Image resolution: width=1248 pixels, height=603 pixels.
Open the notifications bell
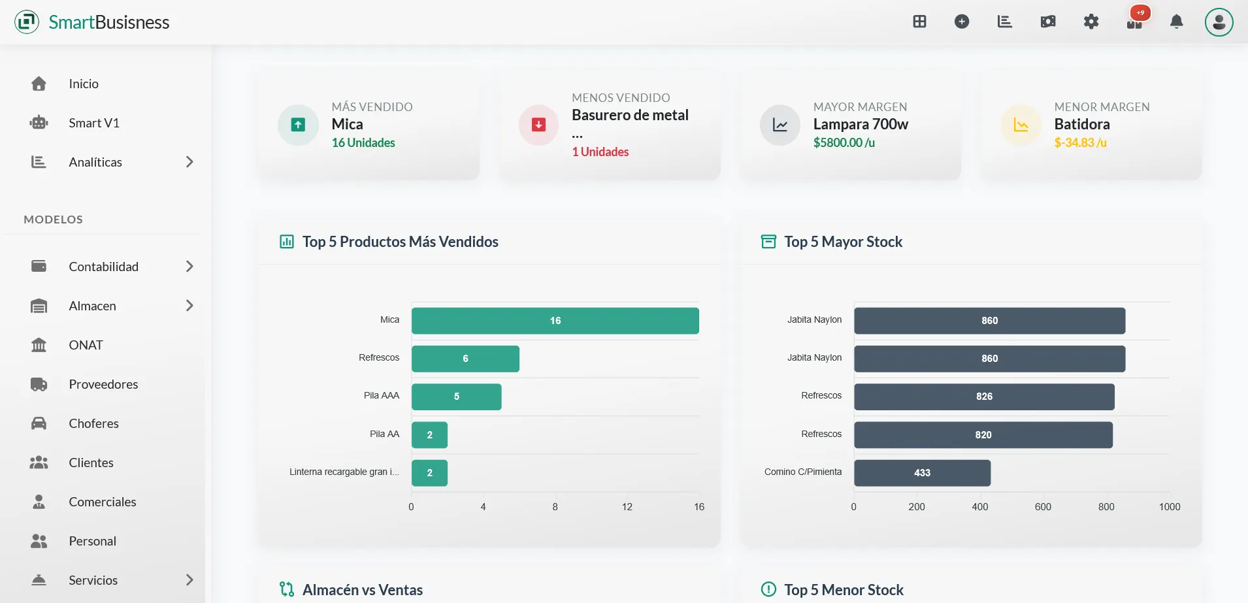(1177, 22)
